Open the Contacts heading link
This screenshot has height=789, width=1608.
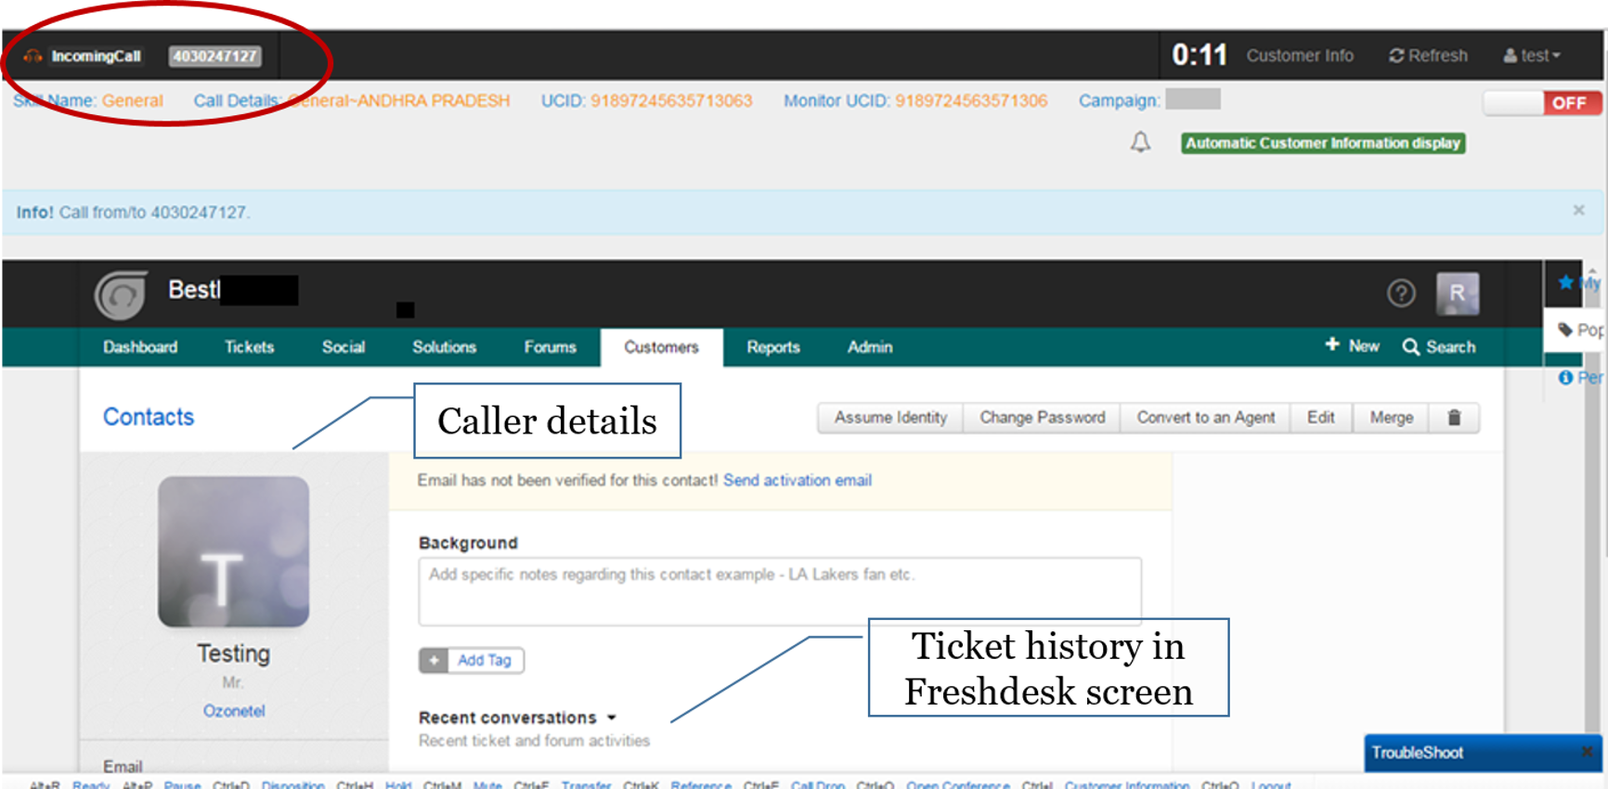(x=149, y=417)
